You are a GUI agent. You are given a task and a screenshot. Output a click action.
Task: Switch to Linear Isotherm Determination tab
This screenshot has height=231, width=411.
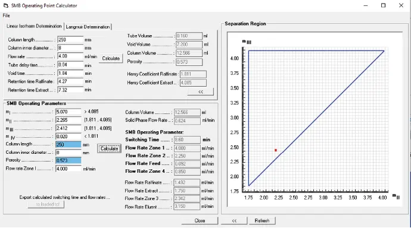(34, 26)
